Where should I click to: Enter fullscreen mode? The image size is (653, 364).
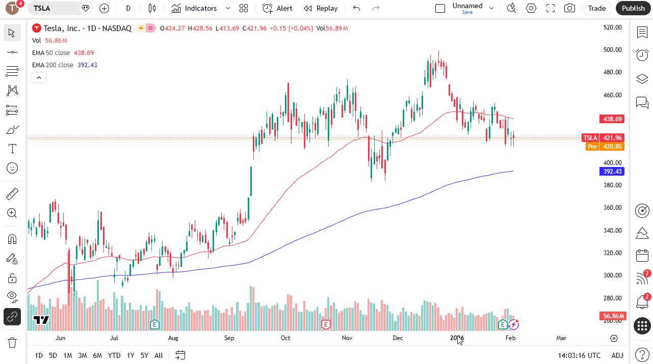click(551, 8)
